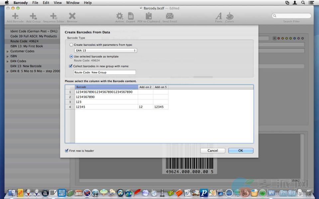Uncheck 'First row is header' checkbox

point(67,151)
